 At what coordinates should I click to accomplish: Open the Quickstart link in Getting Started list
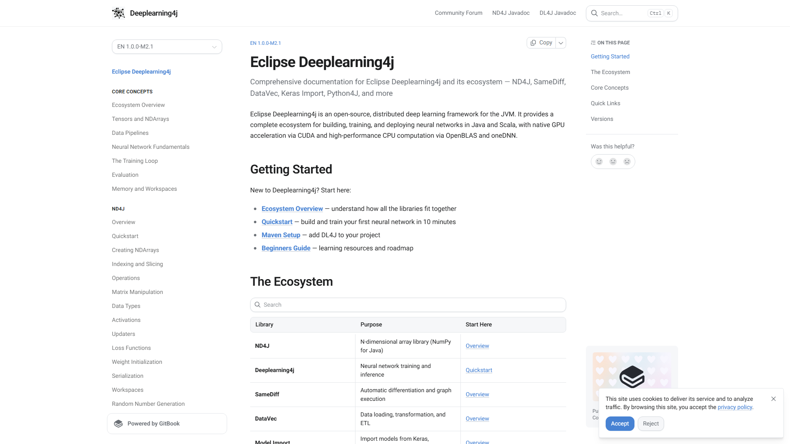point(277,222)
